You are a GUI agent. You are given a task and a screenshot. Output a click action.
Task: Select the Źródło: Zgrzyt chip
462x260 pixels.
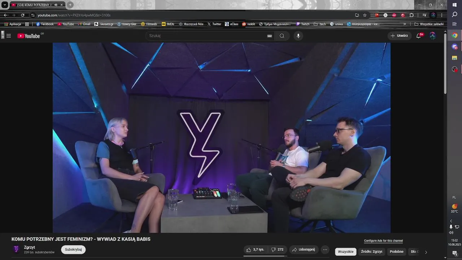click(x=371, y=252)
